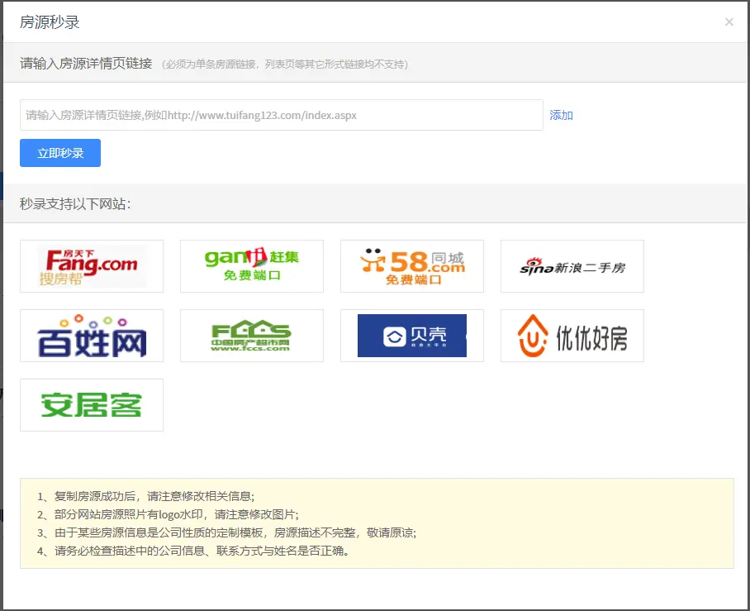Click the 秒录支持以下网站 heading

pos(75,204)
